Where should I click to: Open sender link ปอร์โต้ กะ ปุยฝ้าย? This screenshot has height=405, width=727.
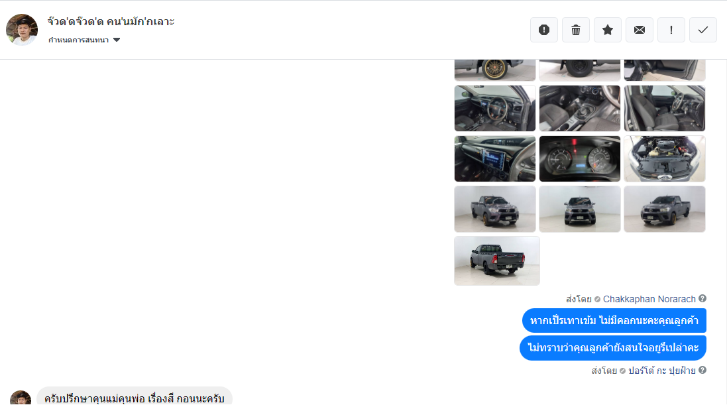pos(661,371)
